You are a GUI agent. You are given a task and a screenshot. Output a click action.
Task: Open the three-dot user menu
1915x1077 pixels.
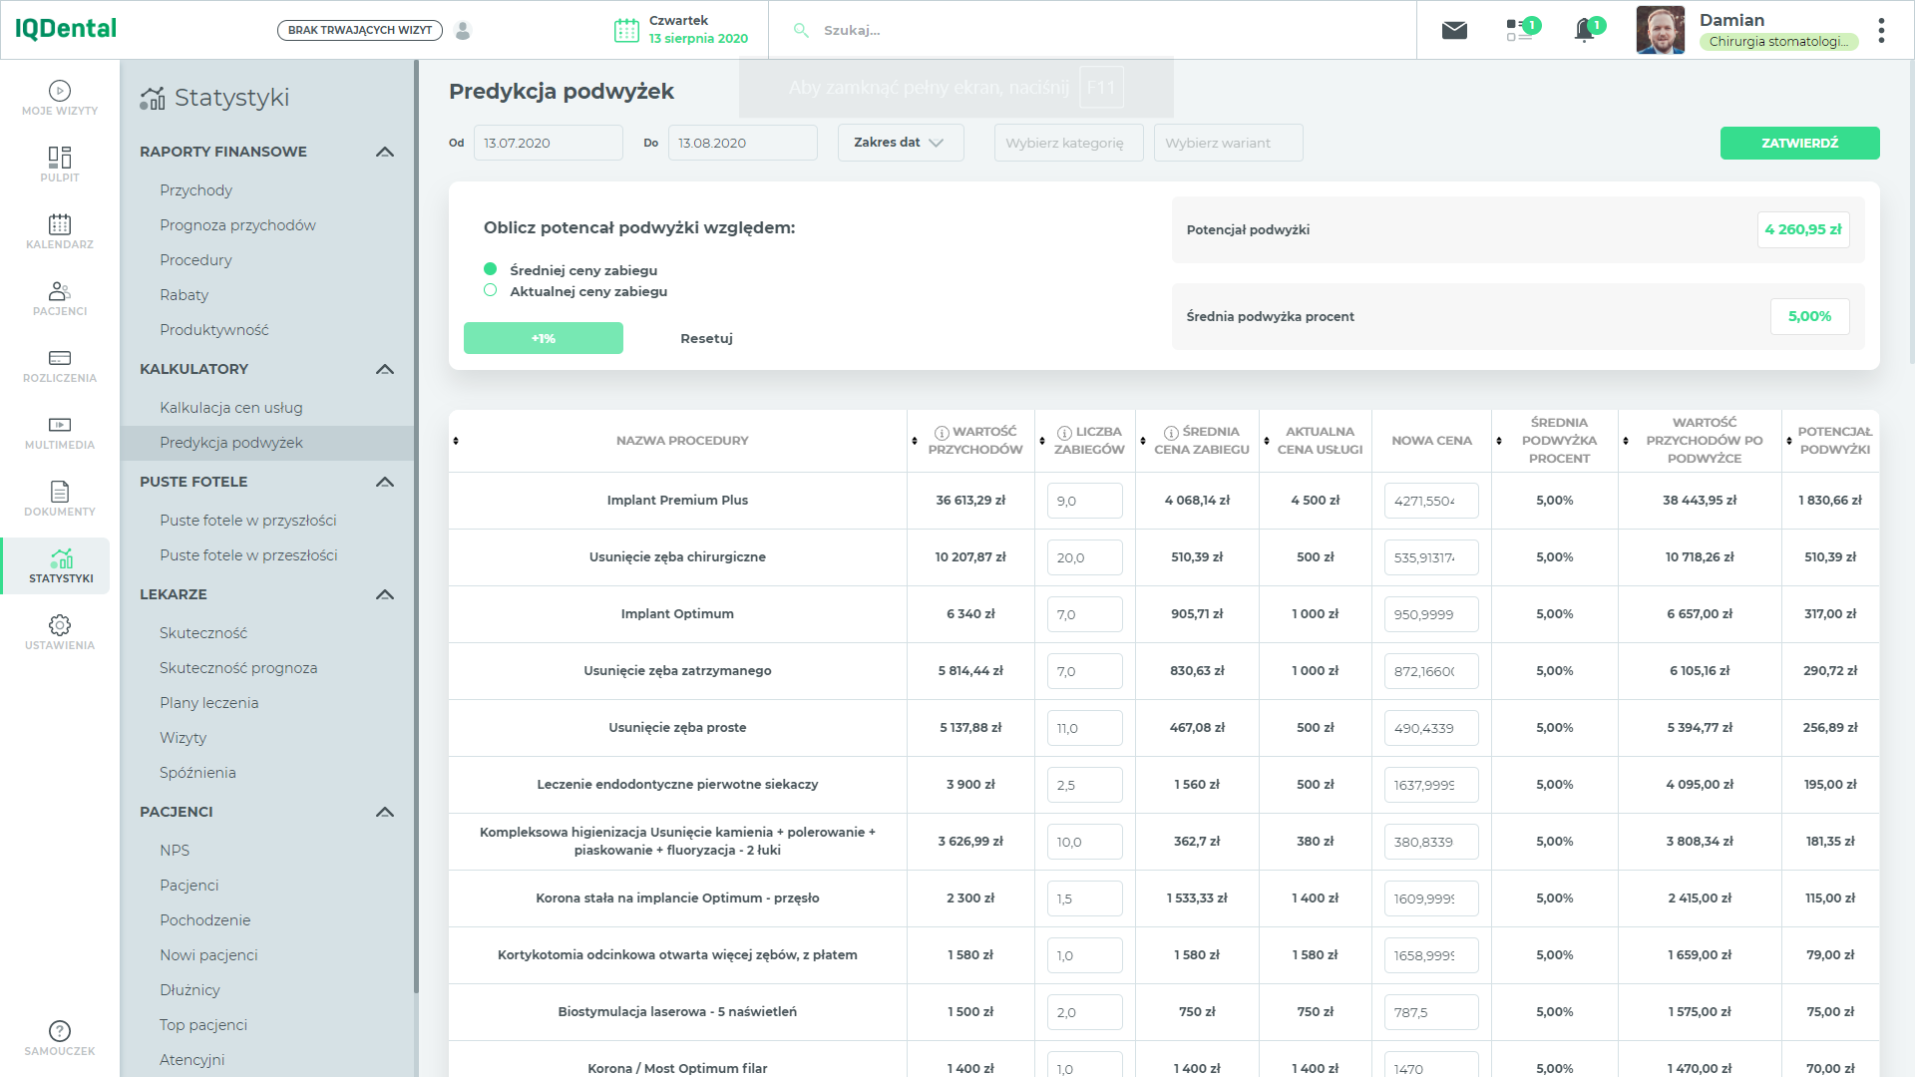pyautogui.click(x=1881, y=30)
